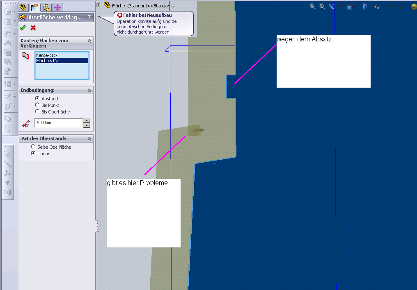The image size is (417, 290).
Task: Click the Section View icon
Action: (x=341, y=7)
